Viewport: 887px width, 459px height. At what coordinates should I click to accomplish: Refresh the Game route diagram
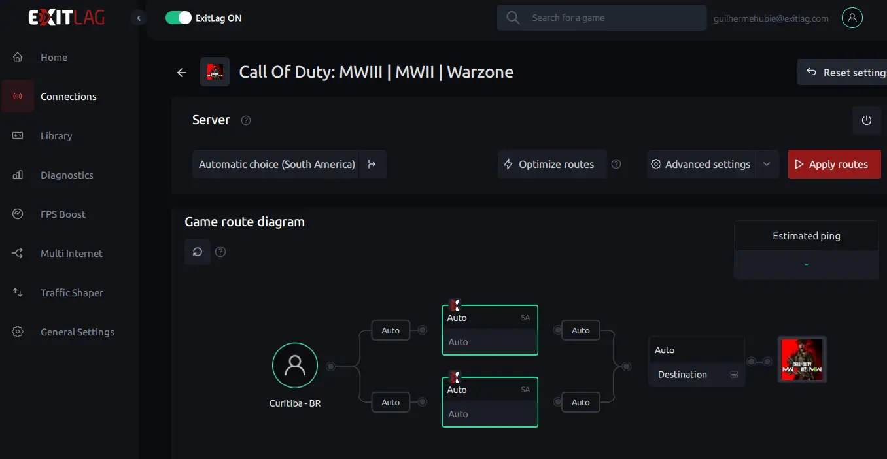pyautogui.click(x=198, y=252)
